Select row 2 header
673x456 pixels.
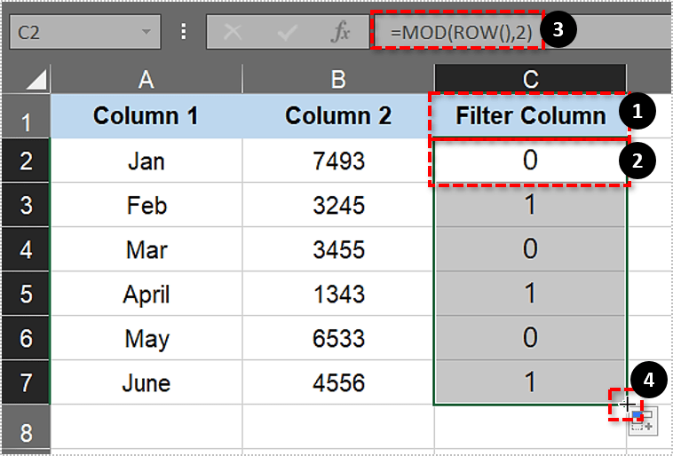(26, 161)
